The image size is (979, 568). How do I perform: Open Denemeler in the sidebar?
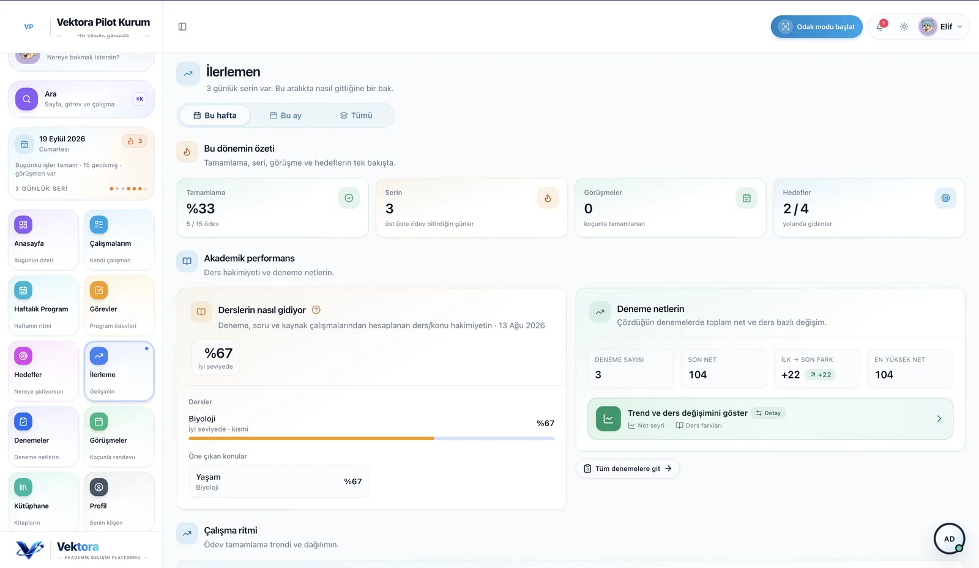click(x=43, y=437)
